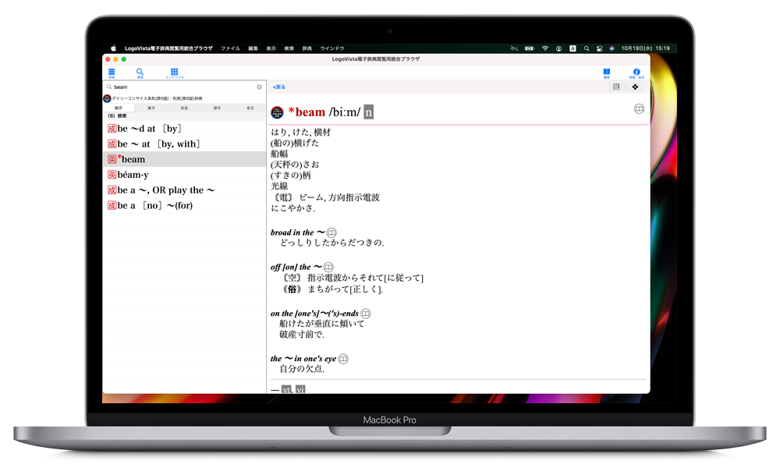The height and width of the screenshot is (468, 780).
Task: Open the ファイル menu
Action: (230, 48)
